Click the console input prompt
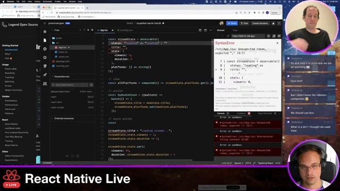Image resolution: width=340 pixels, height=191 pixels. coord(247,159)
